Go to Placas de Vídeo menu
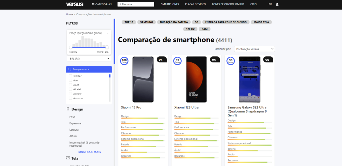Image resolution: width=342 pixels, height=166 pixels. (x=195, y=4)
